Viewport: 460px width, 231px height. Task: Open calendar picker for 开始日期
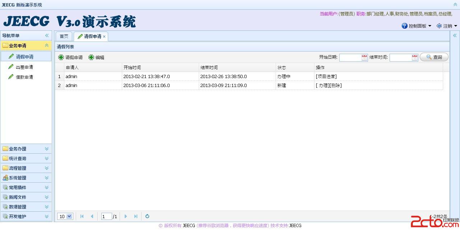pos(364,57)
